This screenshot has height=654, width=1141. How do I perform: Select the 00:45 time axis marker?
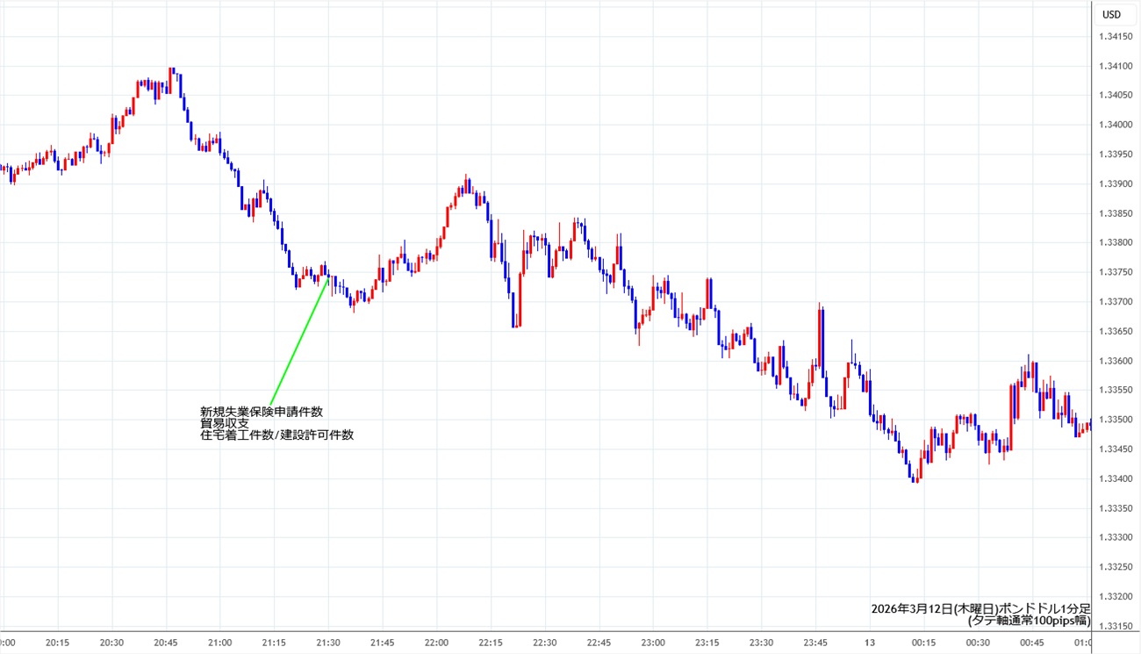(1032, 643)
